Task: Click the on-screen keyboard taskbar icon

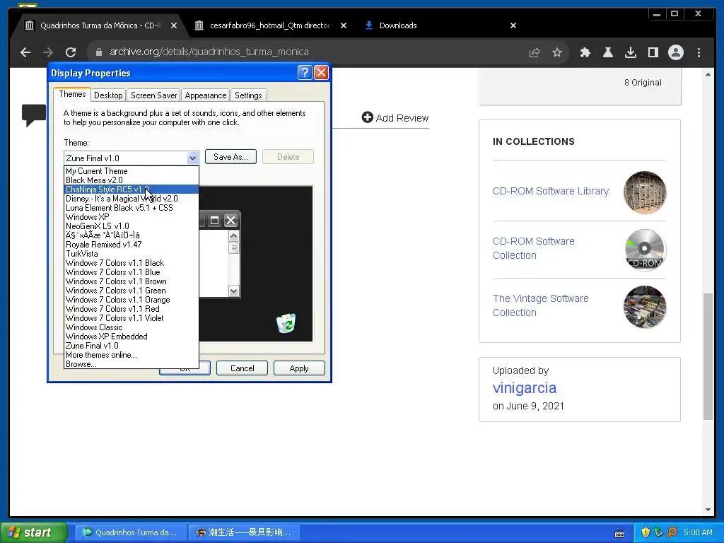Action: [x=619, y=533]
